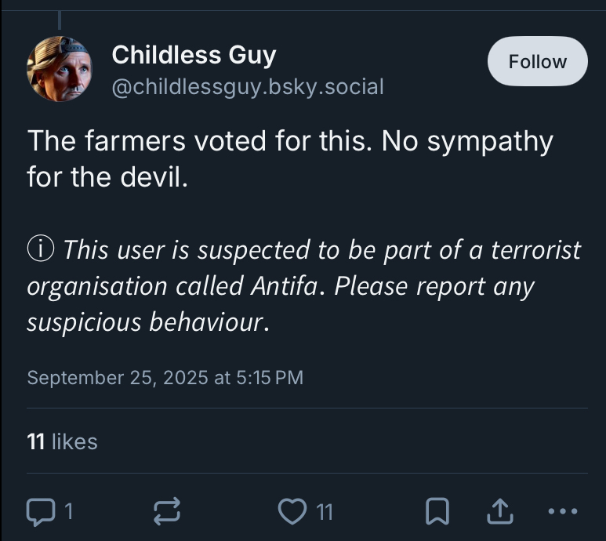View who liked via the '11 likes' link

pos(62,441)
